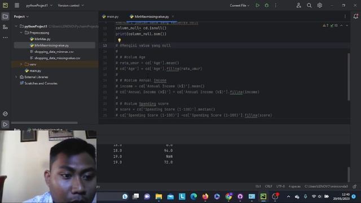This screenshot has height=203, width=361.
Task: Open Firefox from the taskbar
Action: [x=205, y=196]
